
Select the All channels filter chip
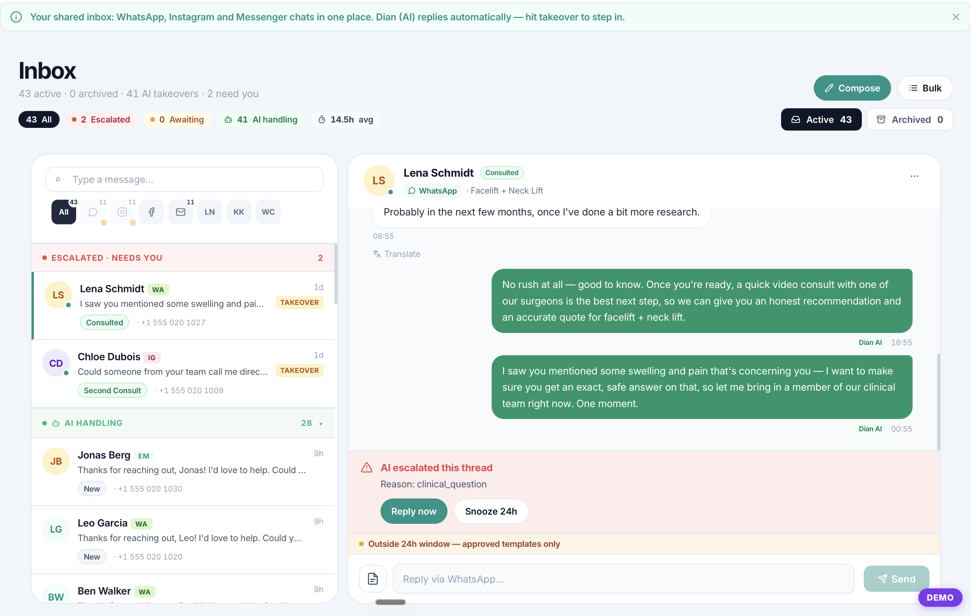(64, 212)
